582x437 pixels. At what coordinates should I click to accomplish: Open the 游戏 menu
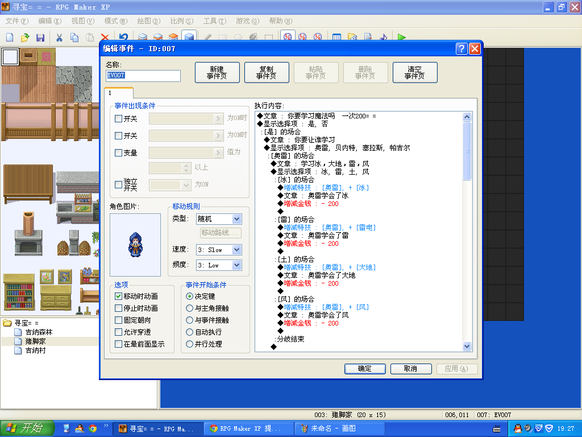click(248, 21)
